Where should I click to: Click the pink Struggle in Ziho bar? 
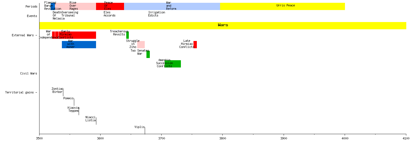141,45
